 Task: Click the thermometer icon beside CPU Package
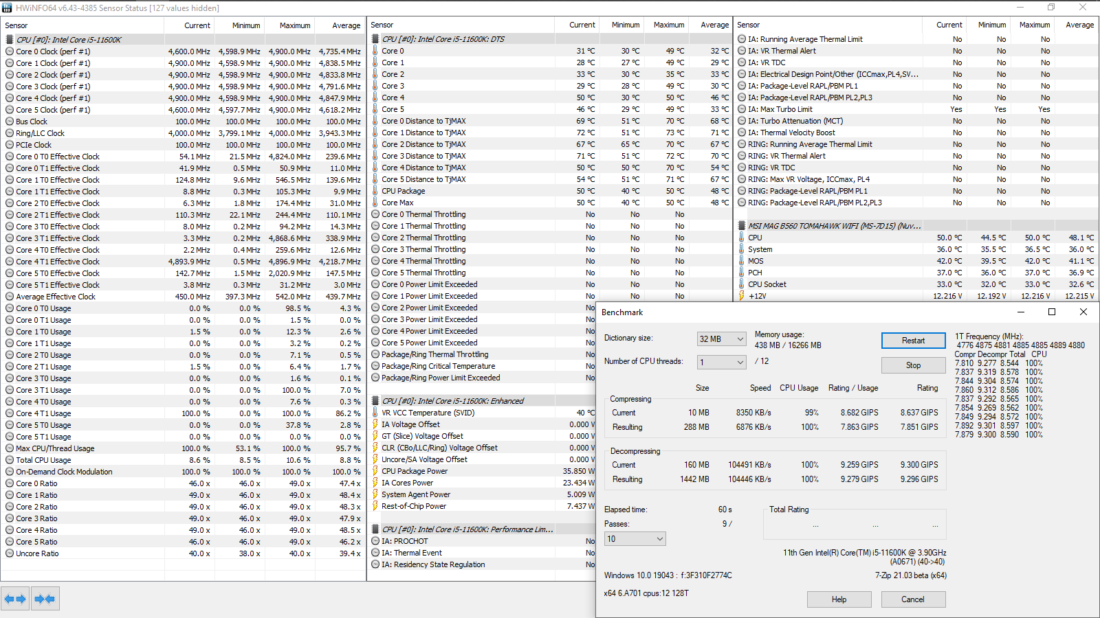(x=375, y=191)
